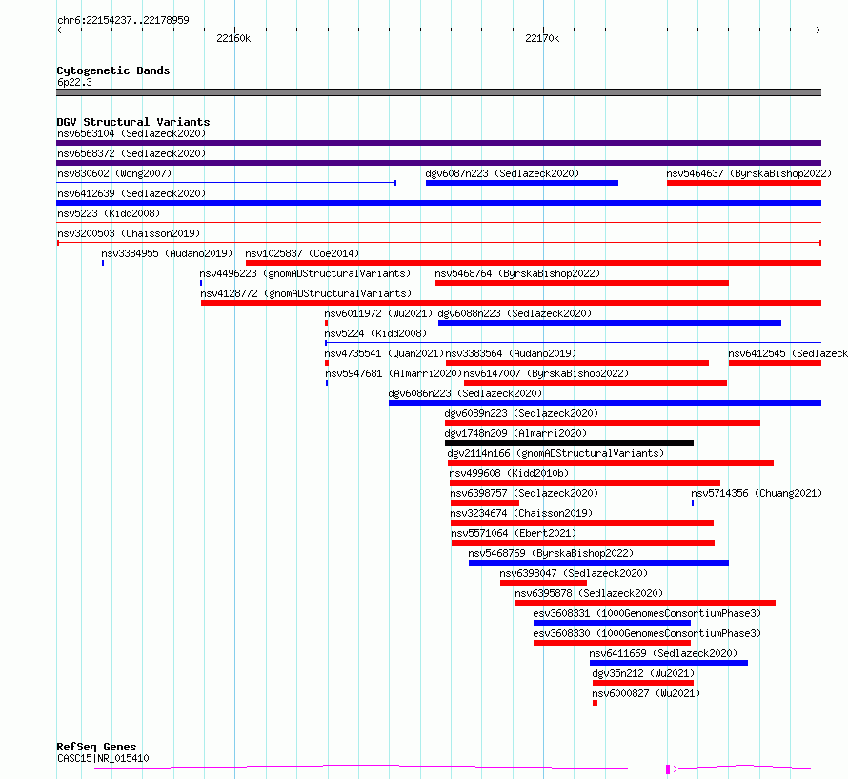Open nsv5464637 (ByrskaBishop2022) label

pyautogui.click(x=749, y=173)
